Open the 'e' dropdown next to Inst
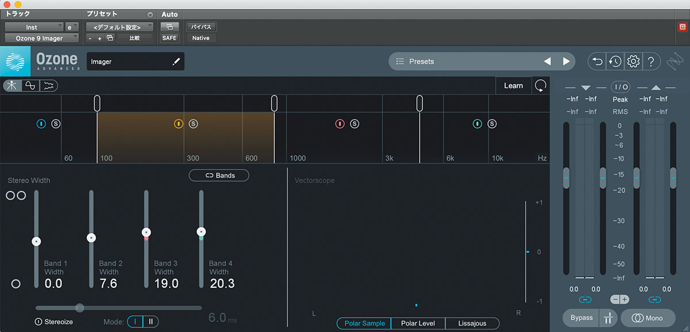690x332 pixels. pos(72,27)
